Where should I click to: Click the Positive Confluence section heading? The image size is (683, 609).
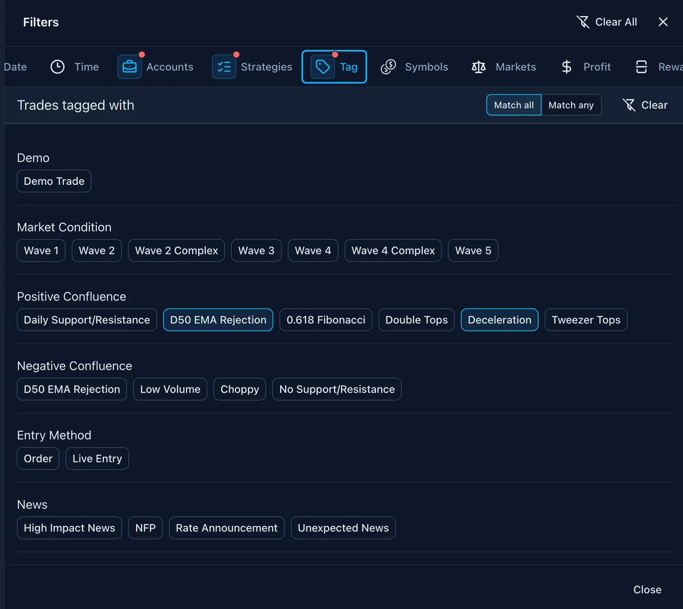[72, 297]
